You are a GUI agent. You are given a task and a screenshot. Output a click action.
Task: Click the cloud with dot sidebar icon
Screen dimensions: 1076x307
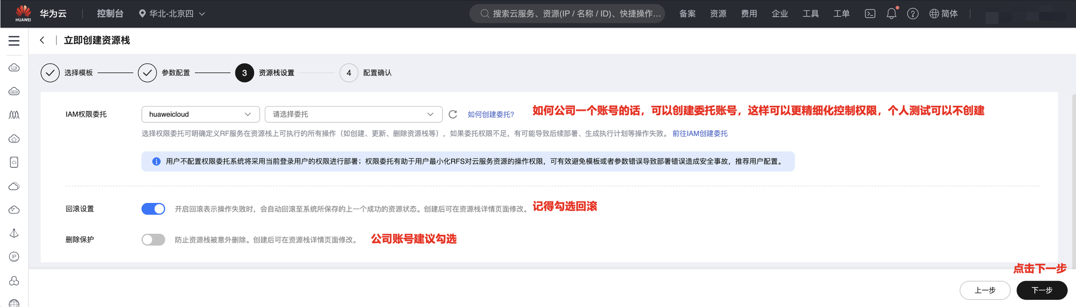(14, 209)
